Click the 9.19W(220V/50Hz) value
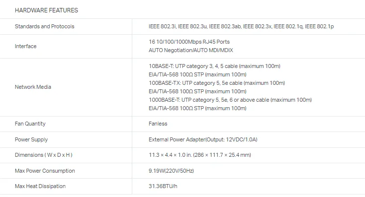This screenshot has height=197, width=365. point(171,171)
